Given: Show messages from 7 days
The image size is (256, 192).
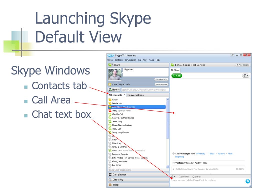Looking at the screenshot, I should tap(211, 154).
